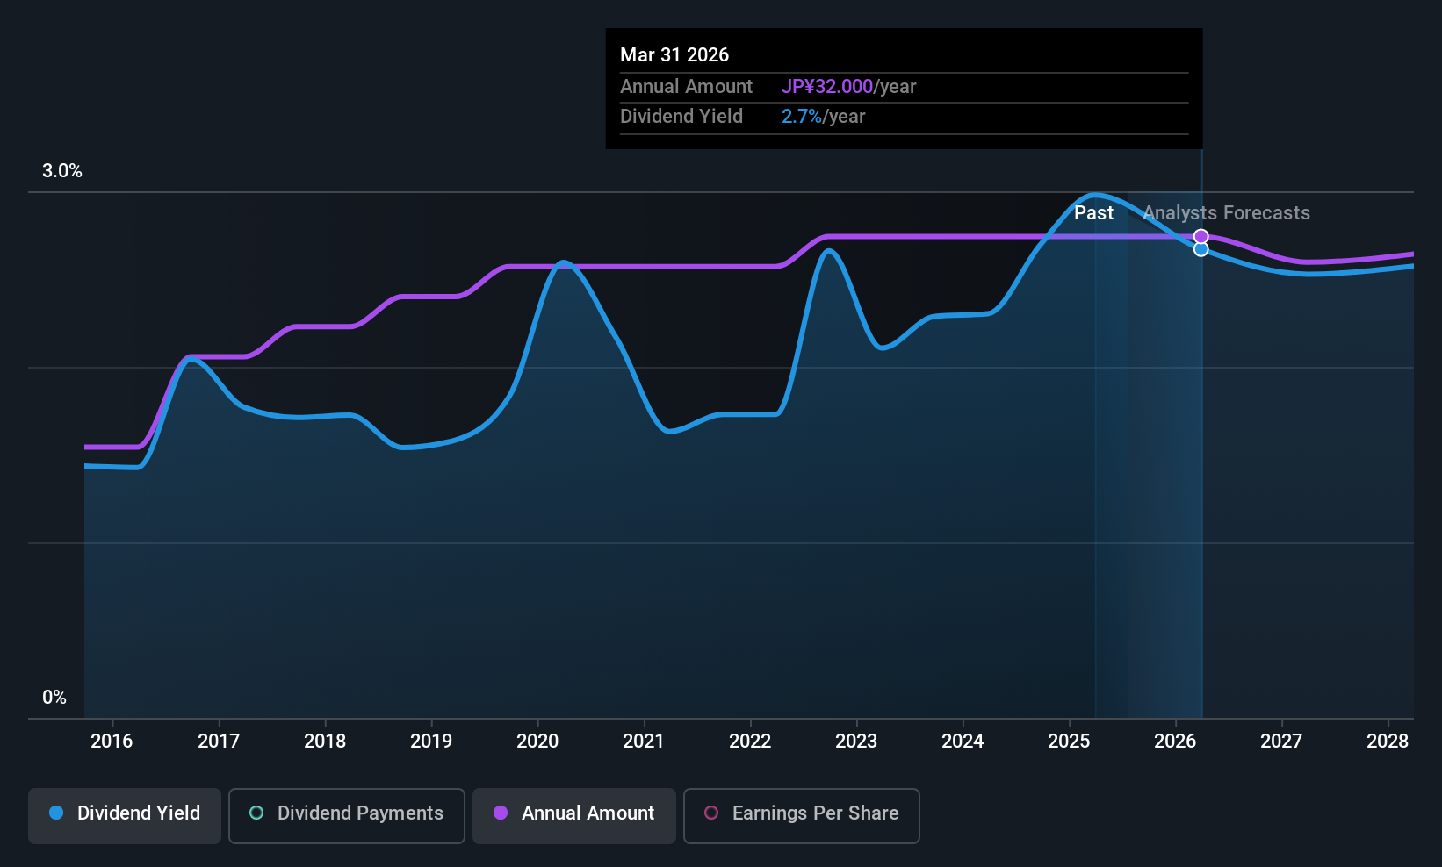Click the 0% y-axis label
1442x867 pixels.
click(54, 698)
